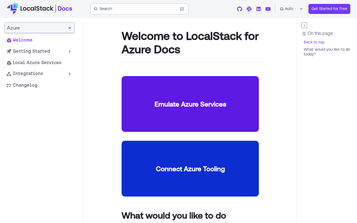The height and width of the screenshot is (223, 357).
Task: Expand the Getting Started section chevron
Action: [x=70, y=51]
